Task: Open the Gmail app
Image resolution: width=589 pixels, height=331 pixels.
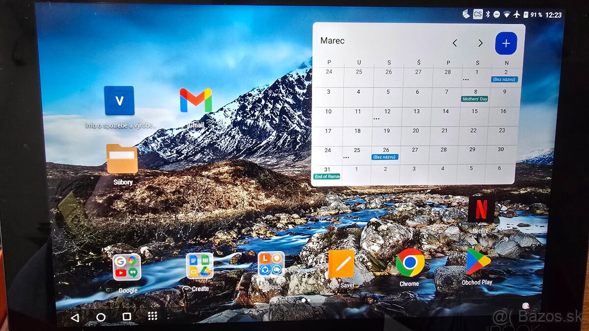Action: tap(196, 102)
